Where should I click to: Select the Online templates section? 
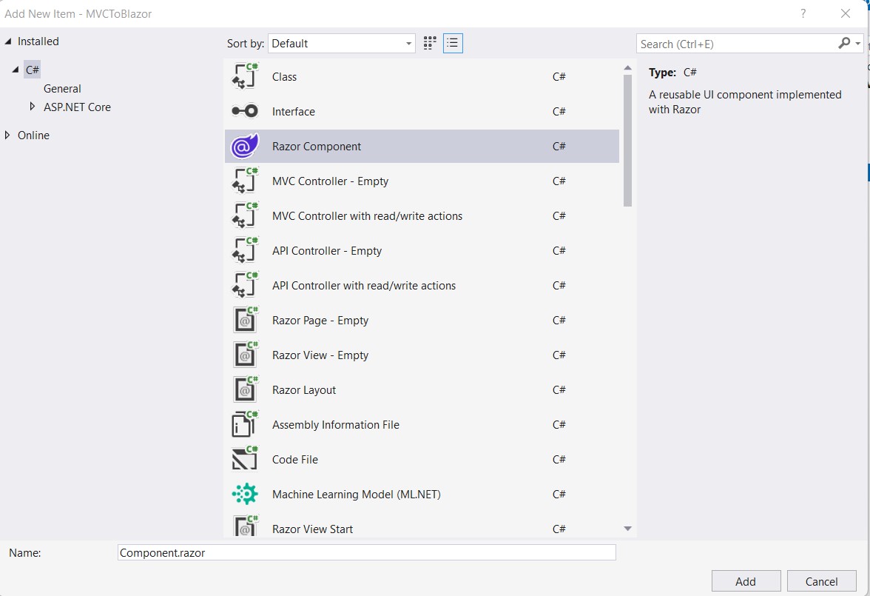tap(35, 135)
